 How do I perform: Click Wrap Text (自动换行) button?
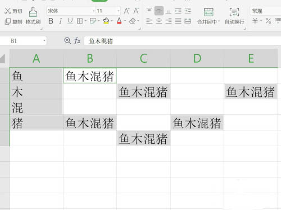coord(234,16)
